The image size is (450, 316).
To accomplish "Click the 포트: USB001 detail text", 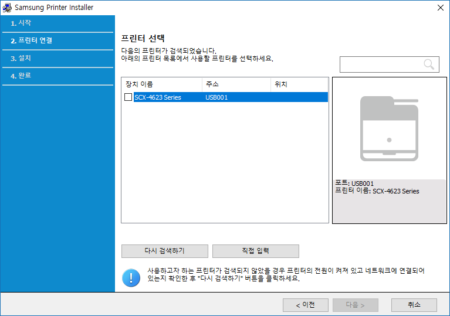I will click(x=354, y=184).
